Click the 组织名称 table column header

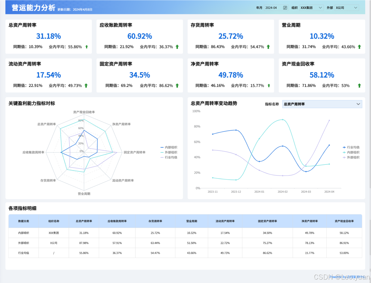(x=54, y=221)
